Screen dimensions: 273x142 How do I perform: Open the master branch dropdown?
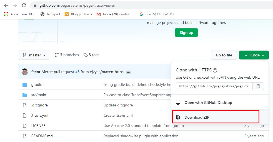pos(34,55)
